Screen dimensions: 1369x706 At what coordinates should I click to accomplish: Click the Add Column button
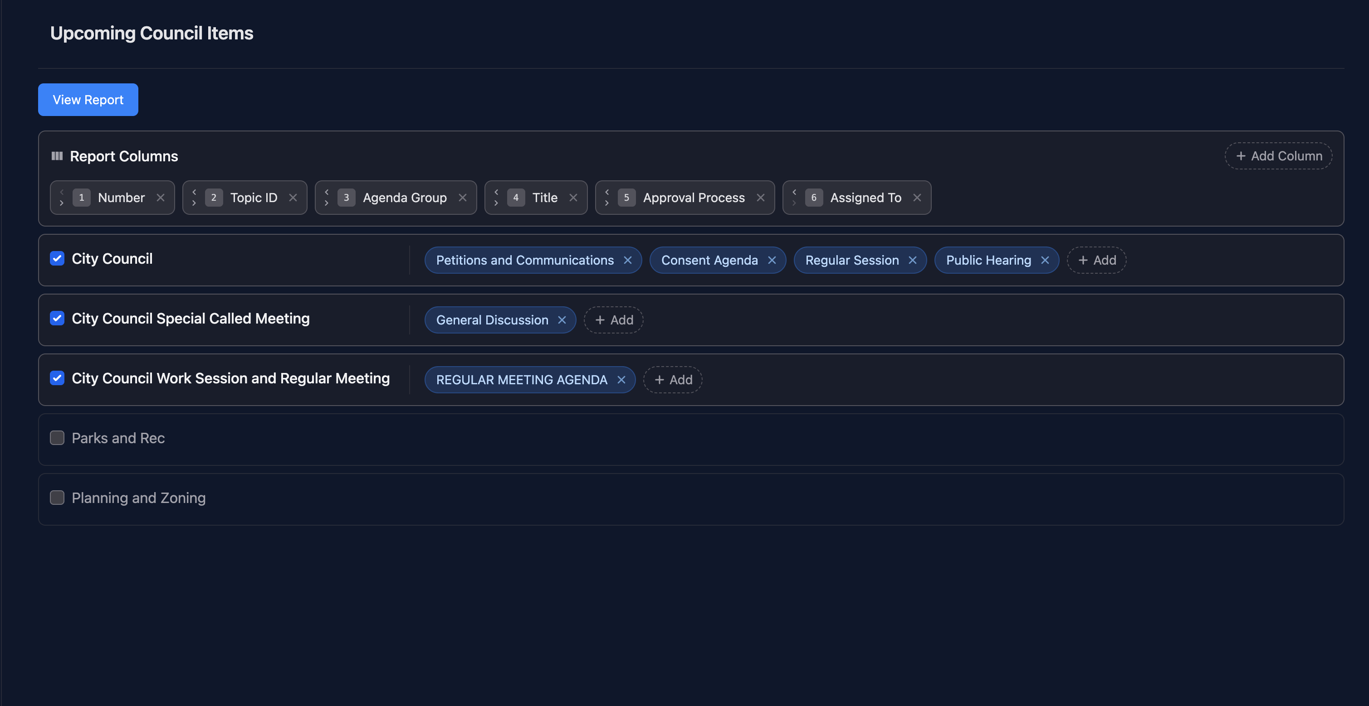[x=1278, y=156]
